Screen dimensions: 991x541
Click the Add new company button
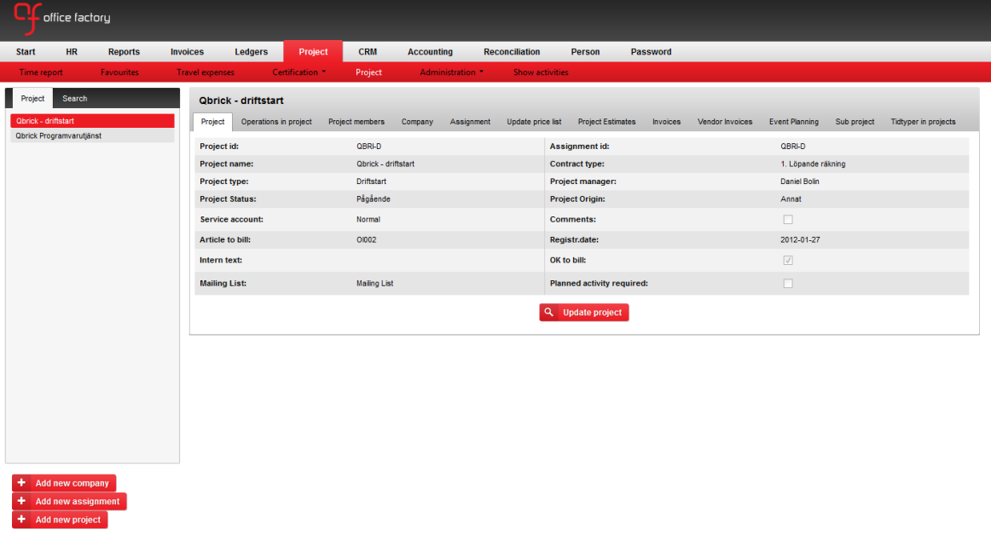[64, 483]
